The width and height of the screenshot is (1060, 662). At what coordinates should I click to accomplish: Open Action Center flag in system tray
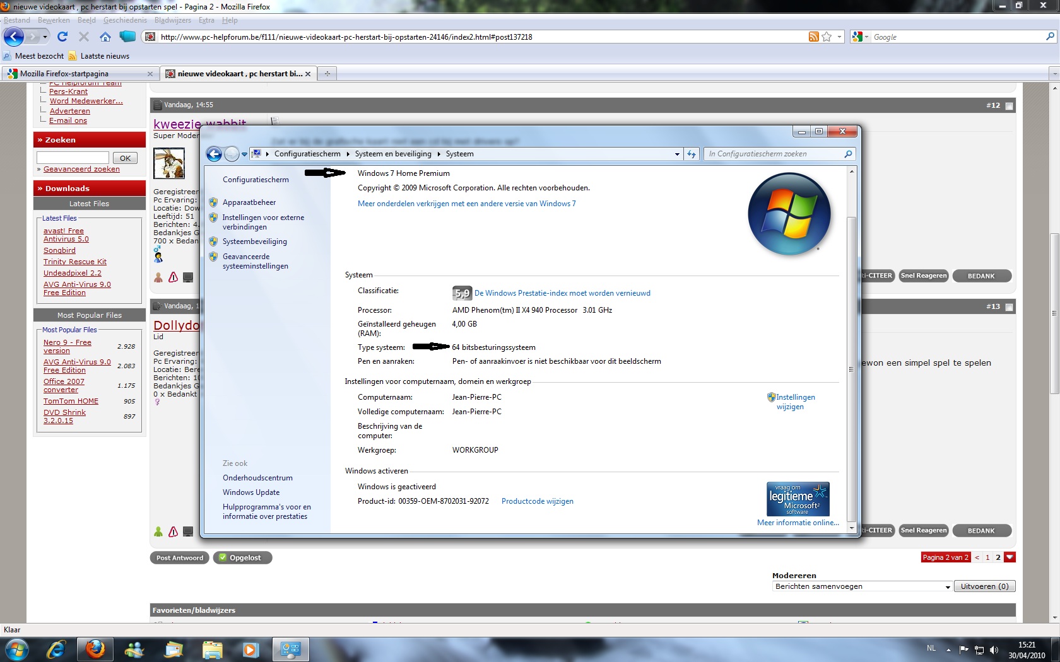963,649
